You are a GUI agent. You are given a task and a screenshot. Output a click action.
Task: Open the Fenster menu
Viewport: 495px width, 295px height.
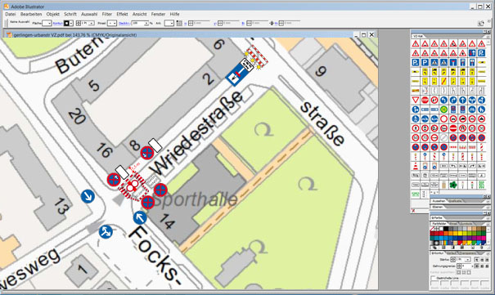pos(158,14)
